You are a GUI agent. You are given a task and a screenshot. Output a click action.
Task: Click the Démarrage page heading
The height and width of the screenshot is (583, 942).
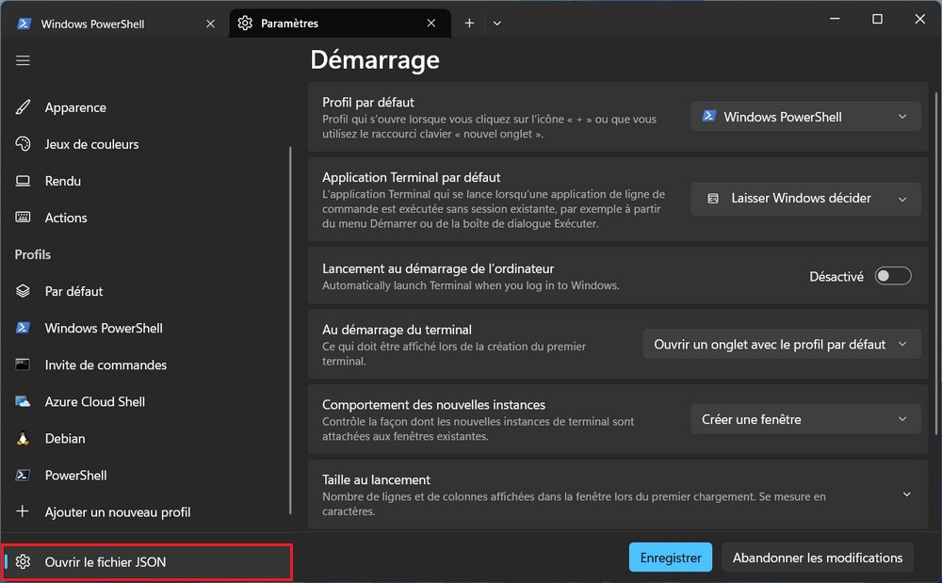[x=375, y=60]
